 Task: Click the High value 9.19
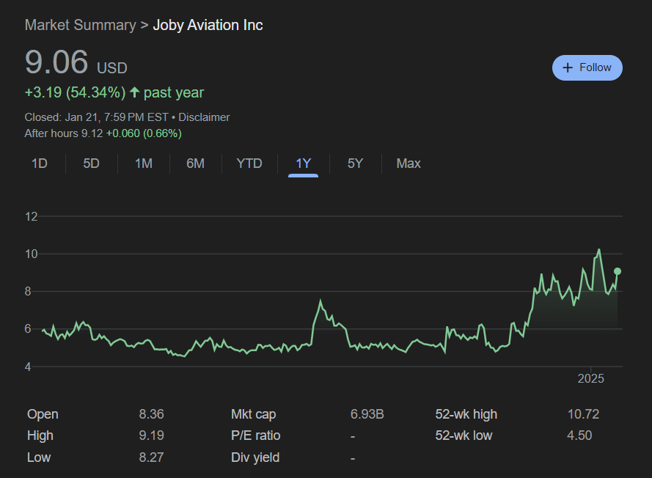click(x=151, y=435)
